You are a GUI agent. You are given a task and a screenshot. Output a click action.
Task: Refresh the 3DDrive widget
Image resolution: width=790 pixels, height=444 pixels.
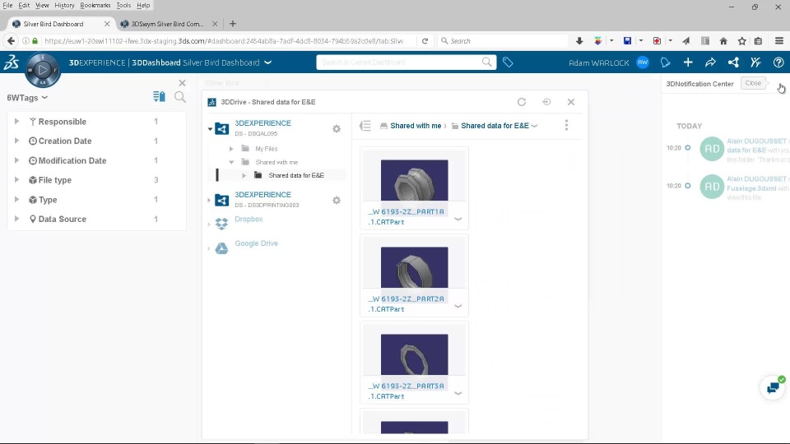[x=522, y=102]
